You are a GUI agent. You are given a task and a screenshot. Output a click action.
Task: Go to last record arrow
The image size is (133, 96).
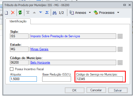tap(47, 12)
